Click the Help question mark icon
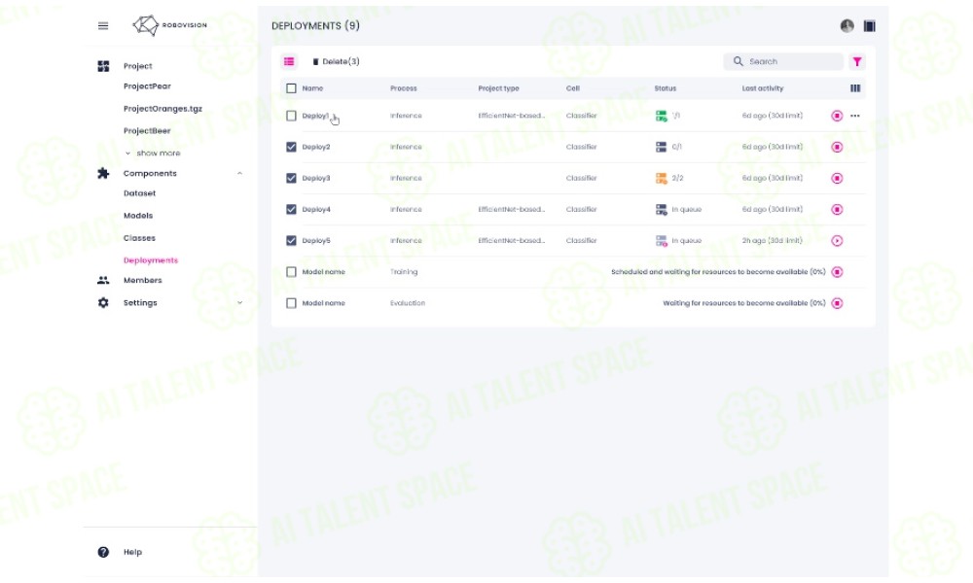The image size is (973, 583). point(103,552)
